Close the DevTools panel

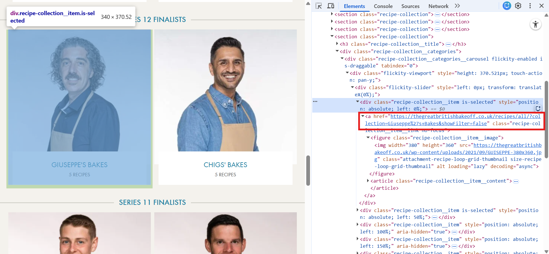[542, 6]
